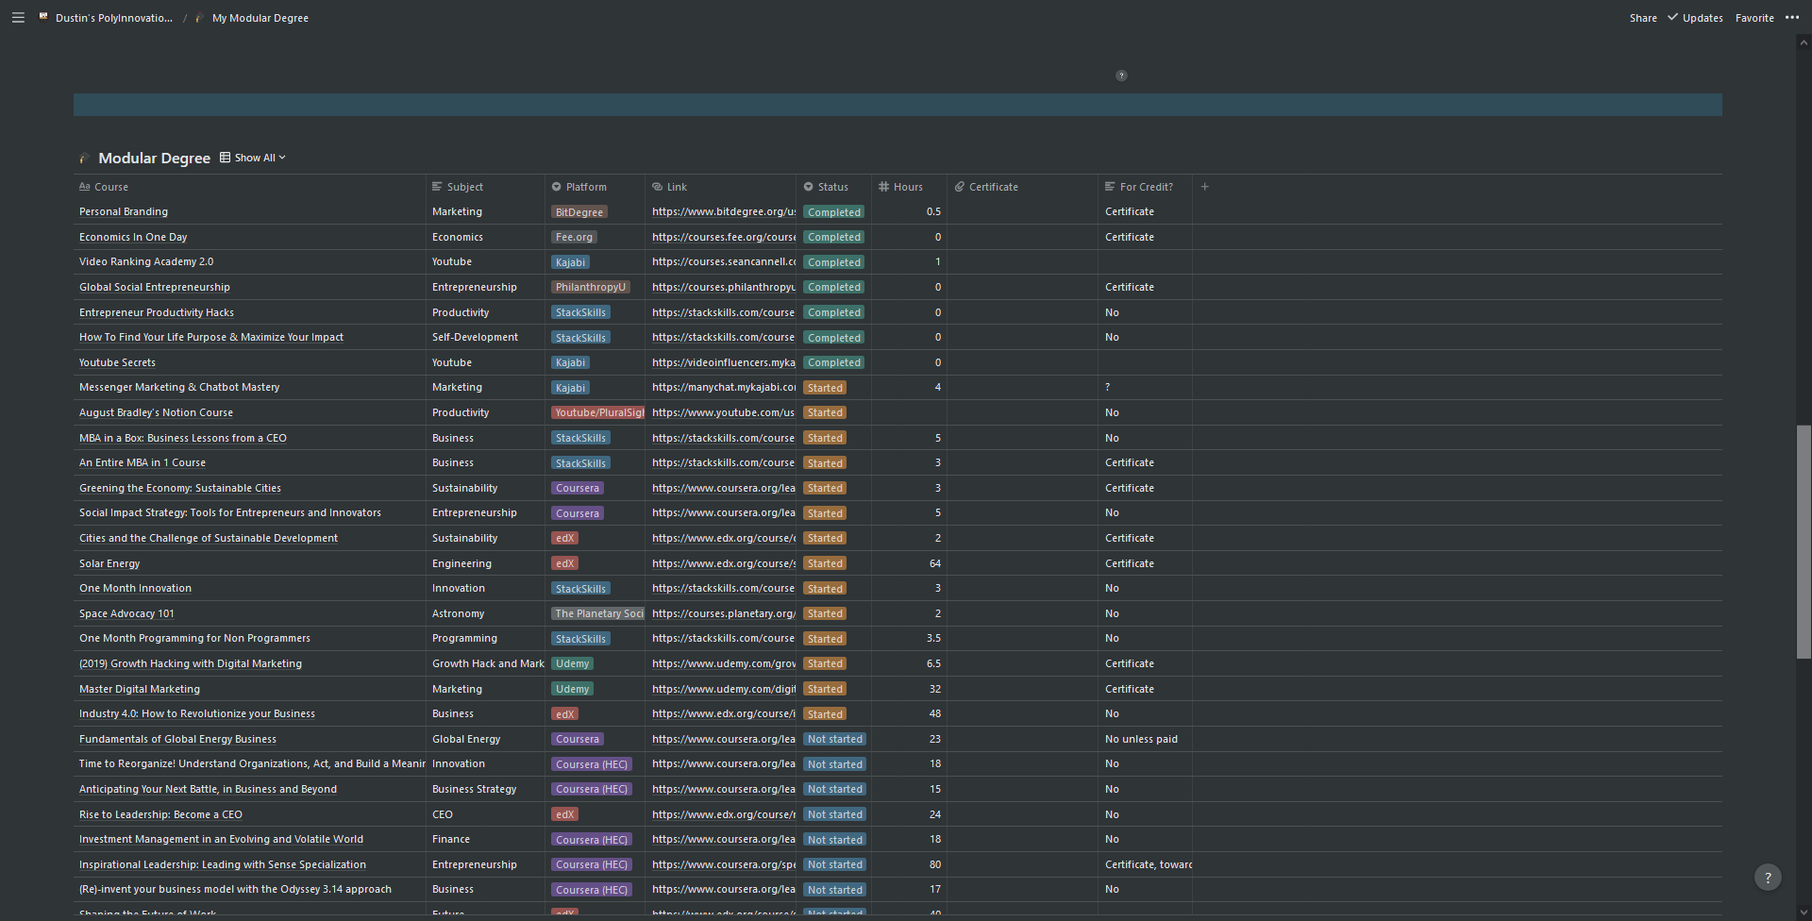The height and width of the screenshot is (921, 1812).
Task: Open the Platform column header menu
Action: [585, 187]
